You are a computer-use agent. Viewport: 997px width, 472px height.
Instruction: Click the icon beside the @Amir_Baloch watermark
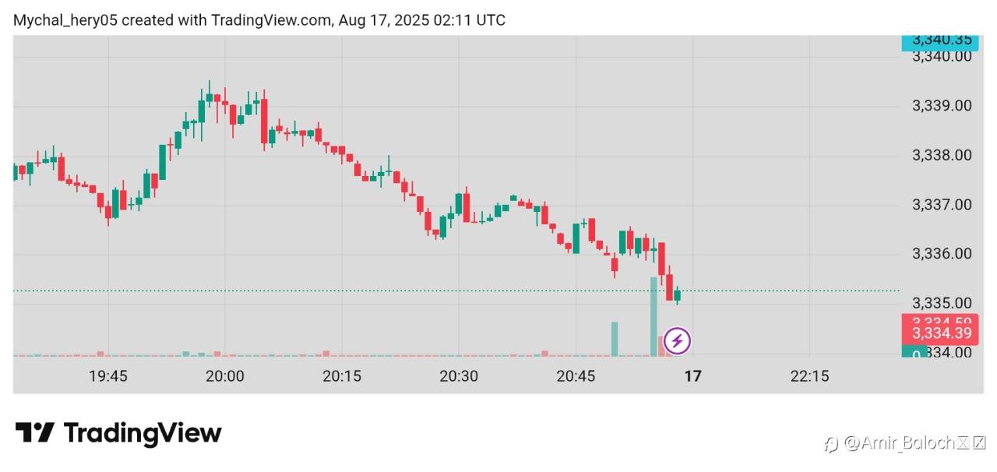[832, 444]
